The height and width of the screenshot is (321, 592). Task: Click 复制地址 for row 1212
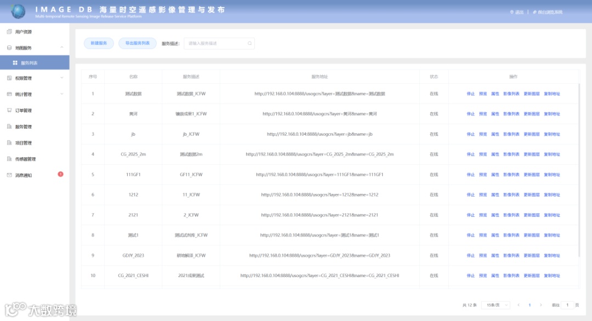point(552,194)
